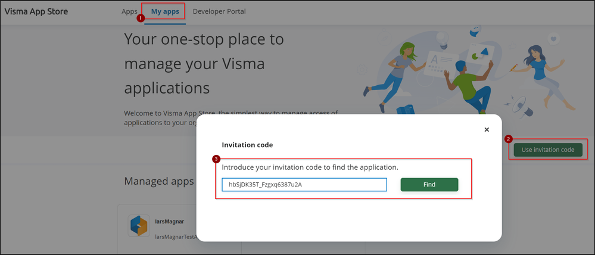Click the Managed apps heading
595x255 pixels.
coord(159,181)
